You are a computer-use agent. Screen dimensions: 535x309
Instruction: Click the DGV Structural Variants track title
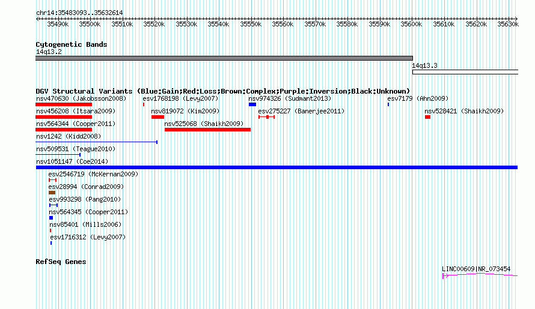(223, 91)
